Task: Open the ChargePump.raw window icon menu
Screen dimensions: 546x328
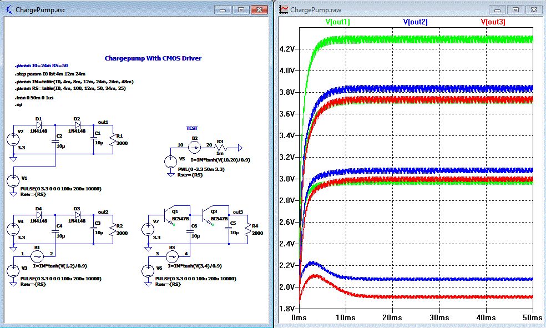Action: coord(284,9)
